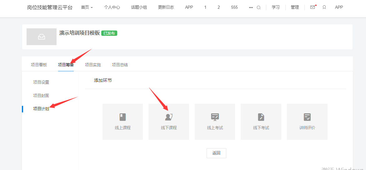This screenshot has height=170, width=366.
Task: Click the 线下课程 card label
Action: (169, 128)
